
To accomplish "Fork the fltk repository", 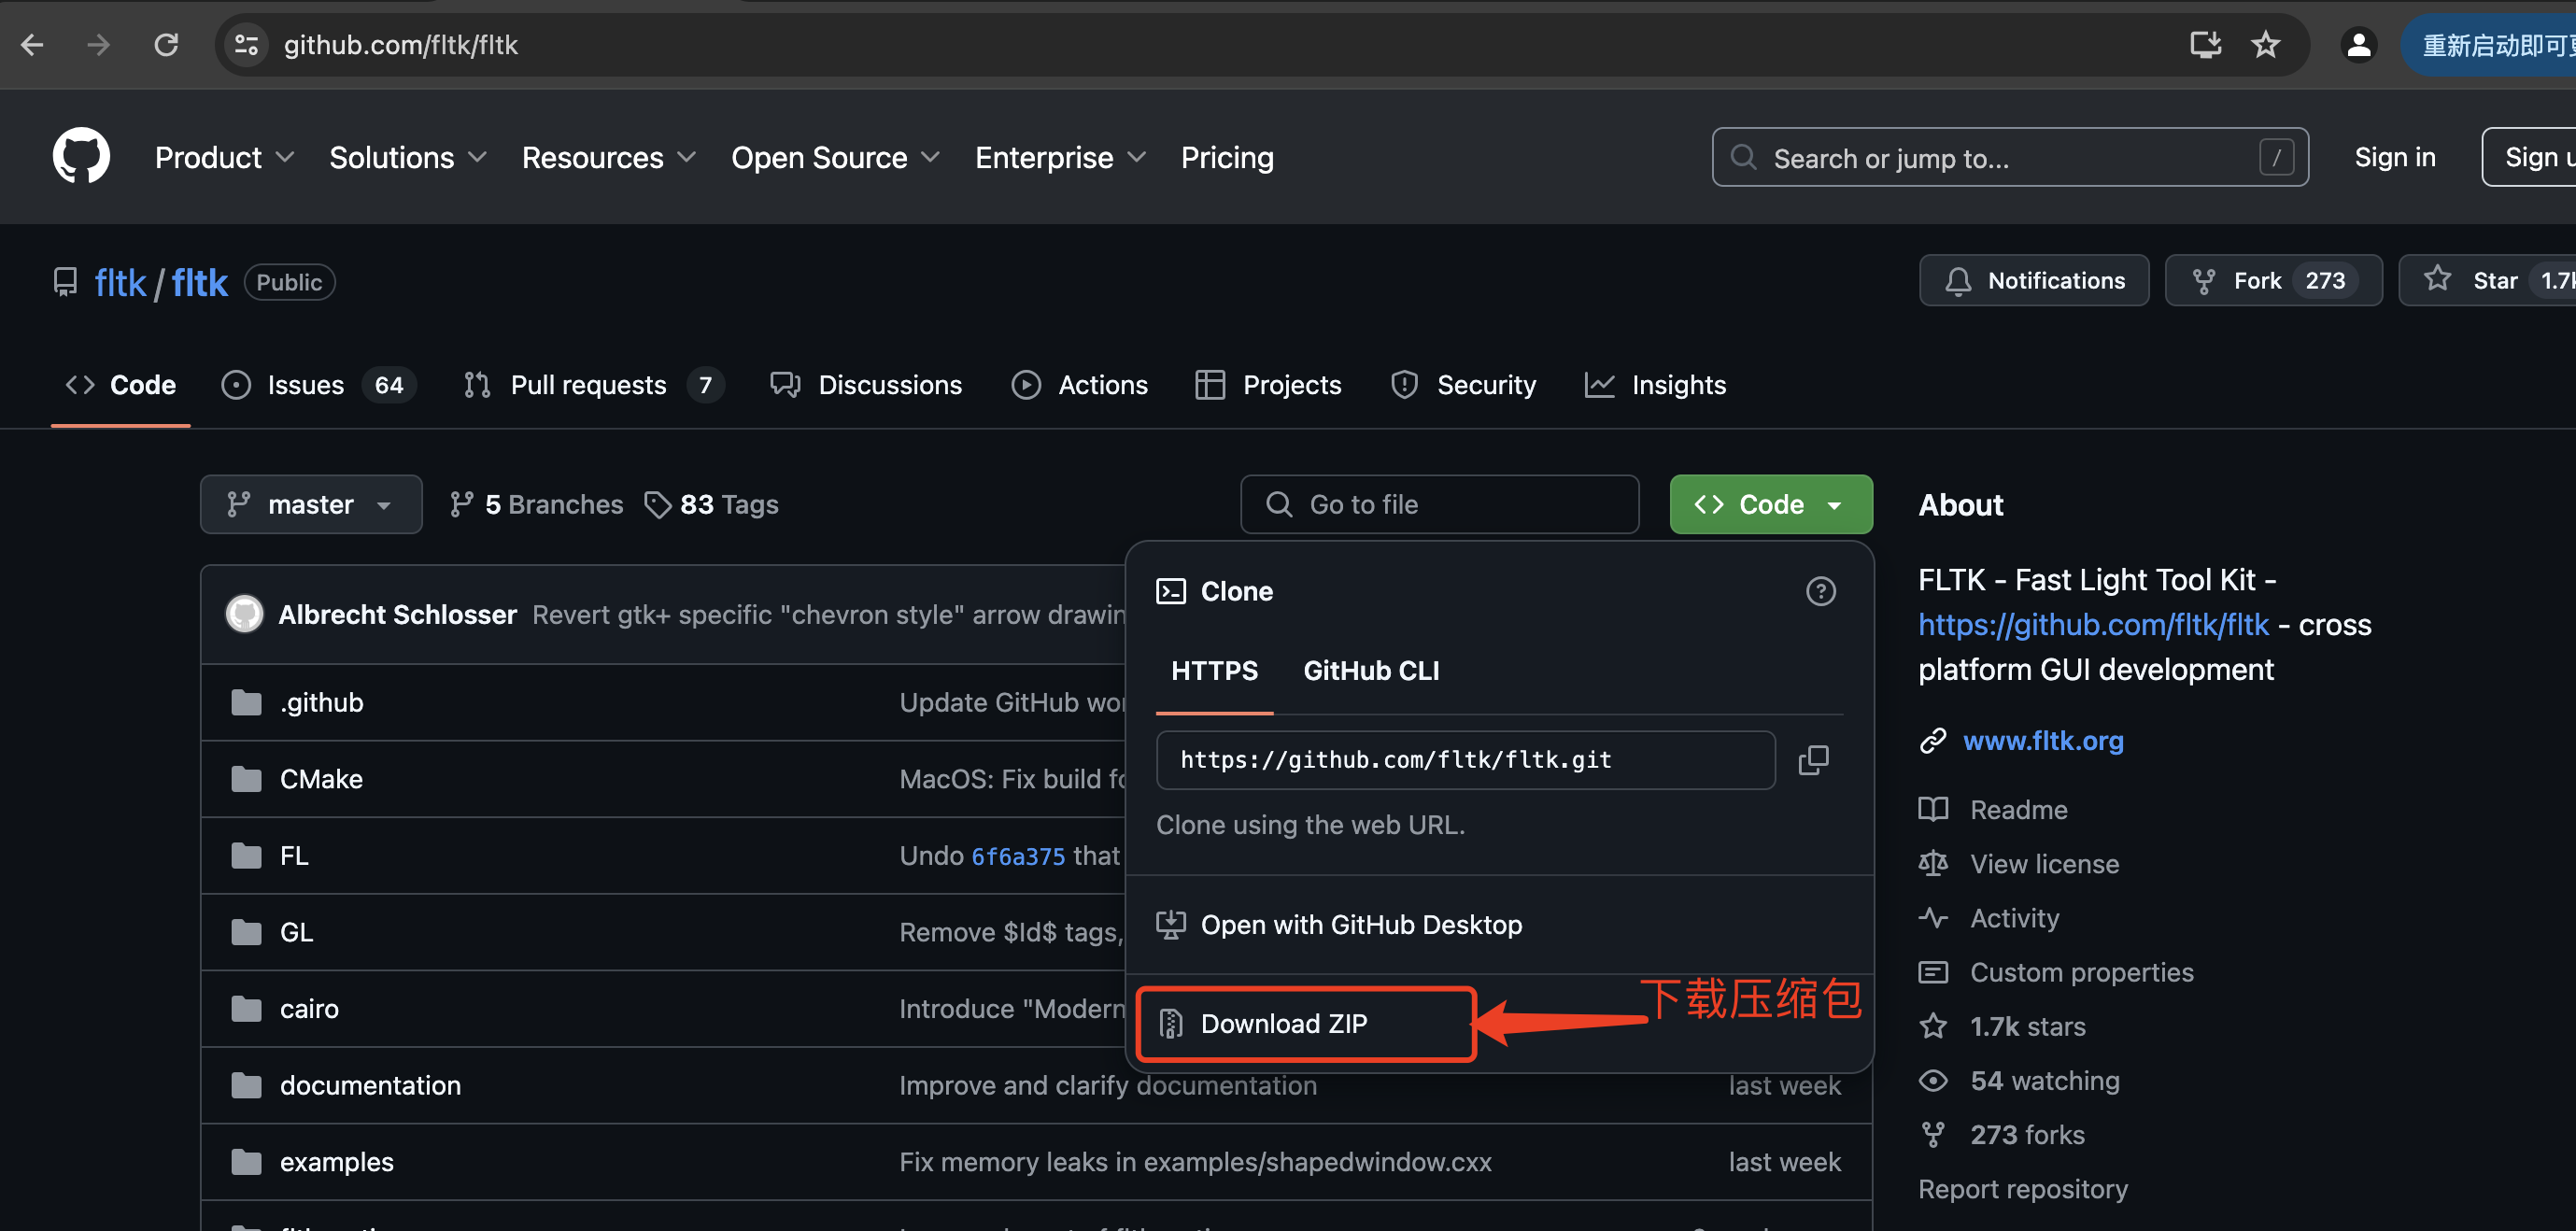I will pos(2272,281).
